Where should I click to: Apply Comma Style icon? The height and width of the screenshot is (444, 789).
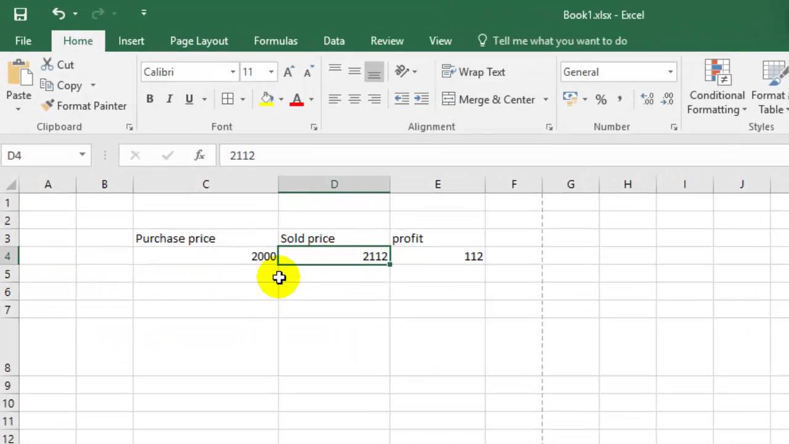click(x=619, y=99)
